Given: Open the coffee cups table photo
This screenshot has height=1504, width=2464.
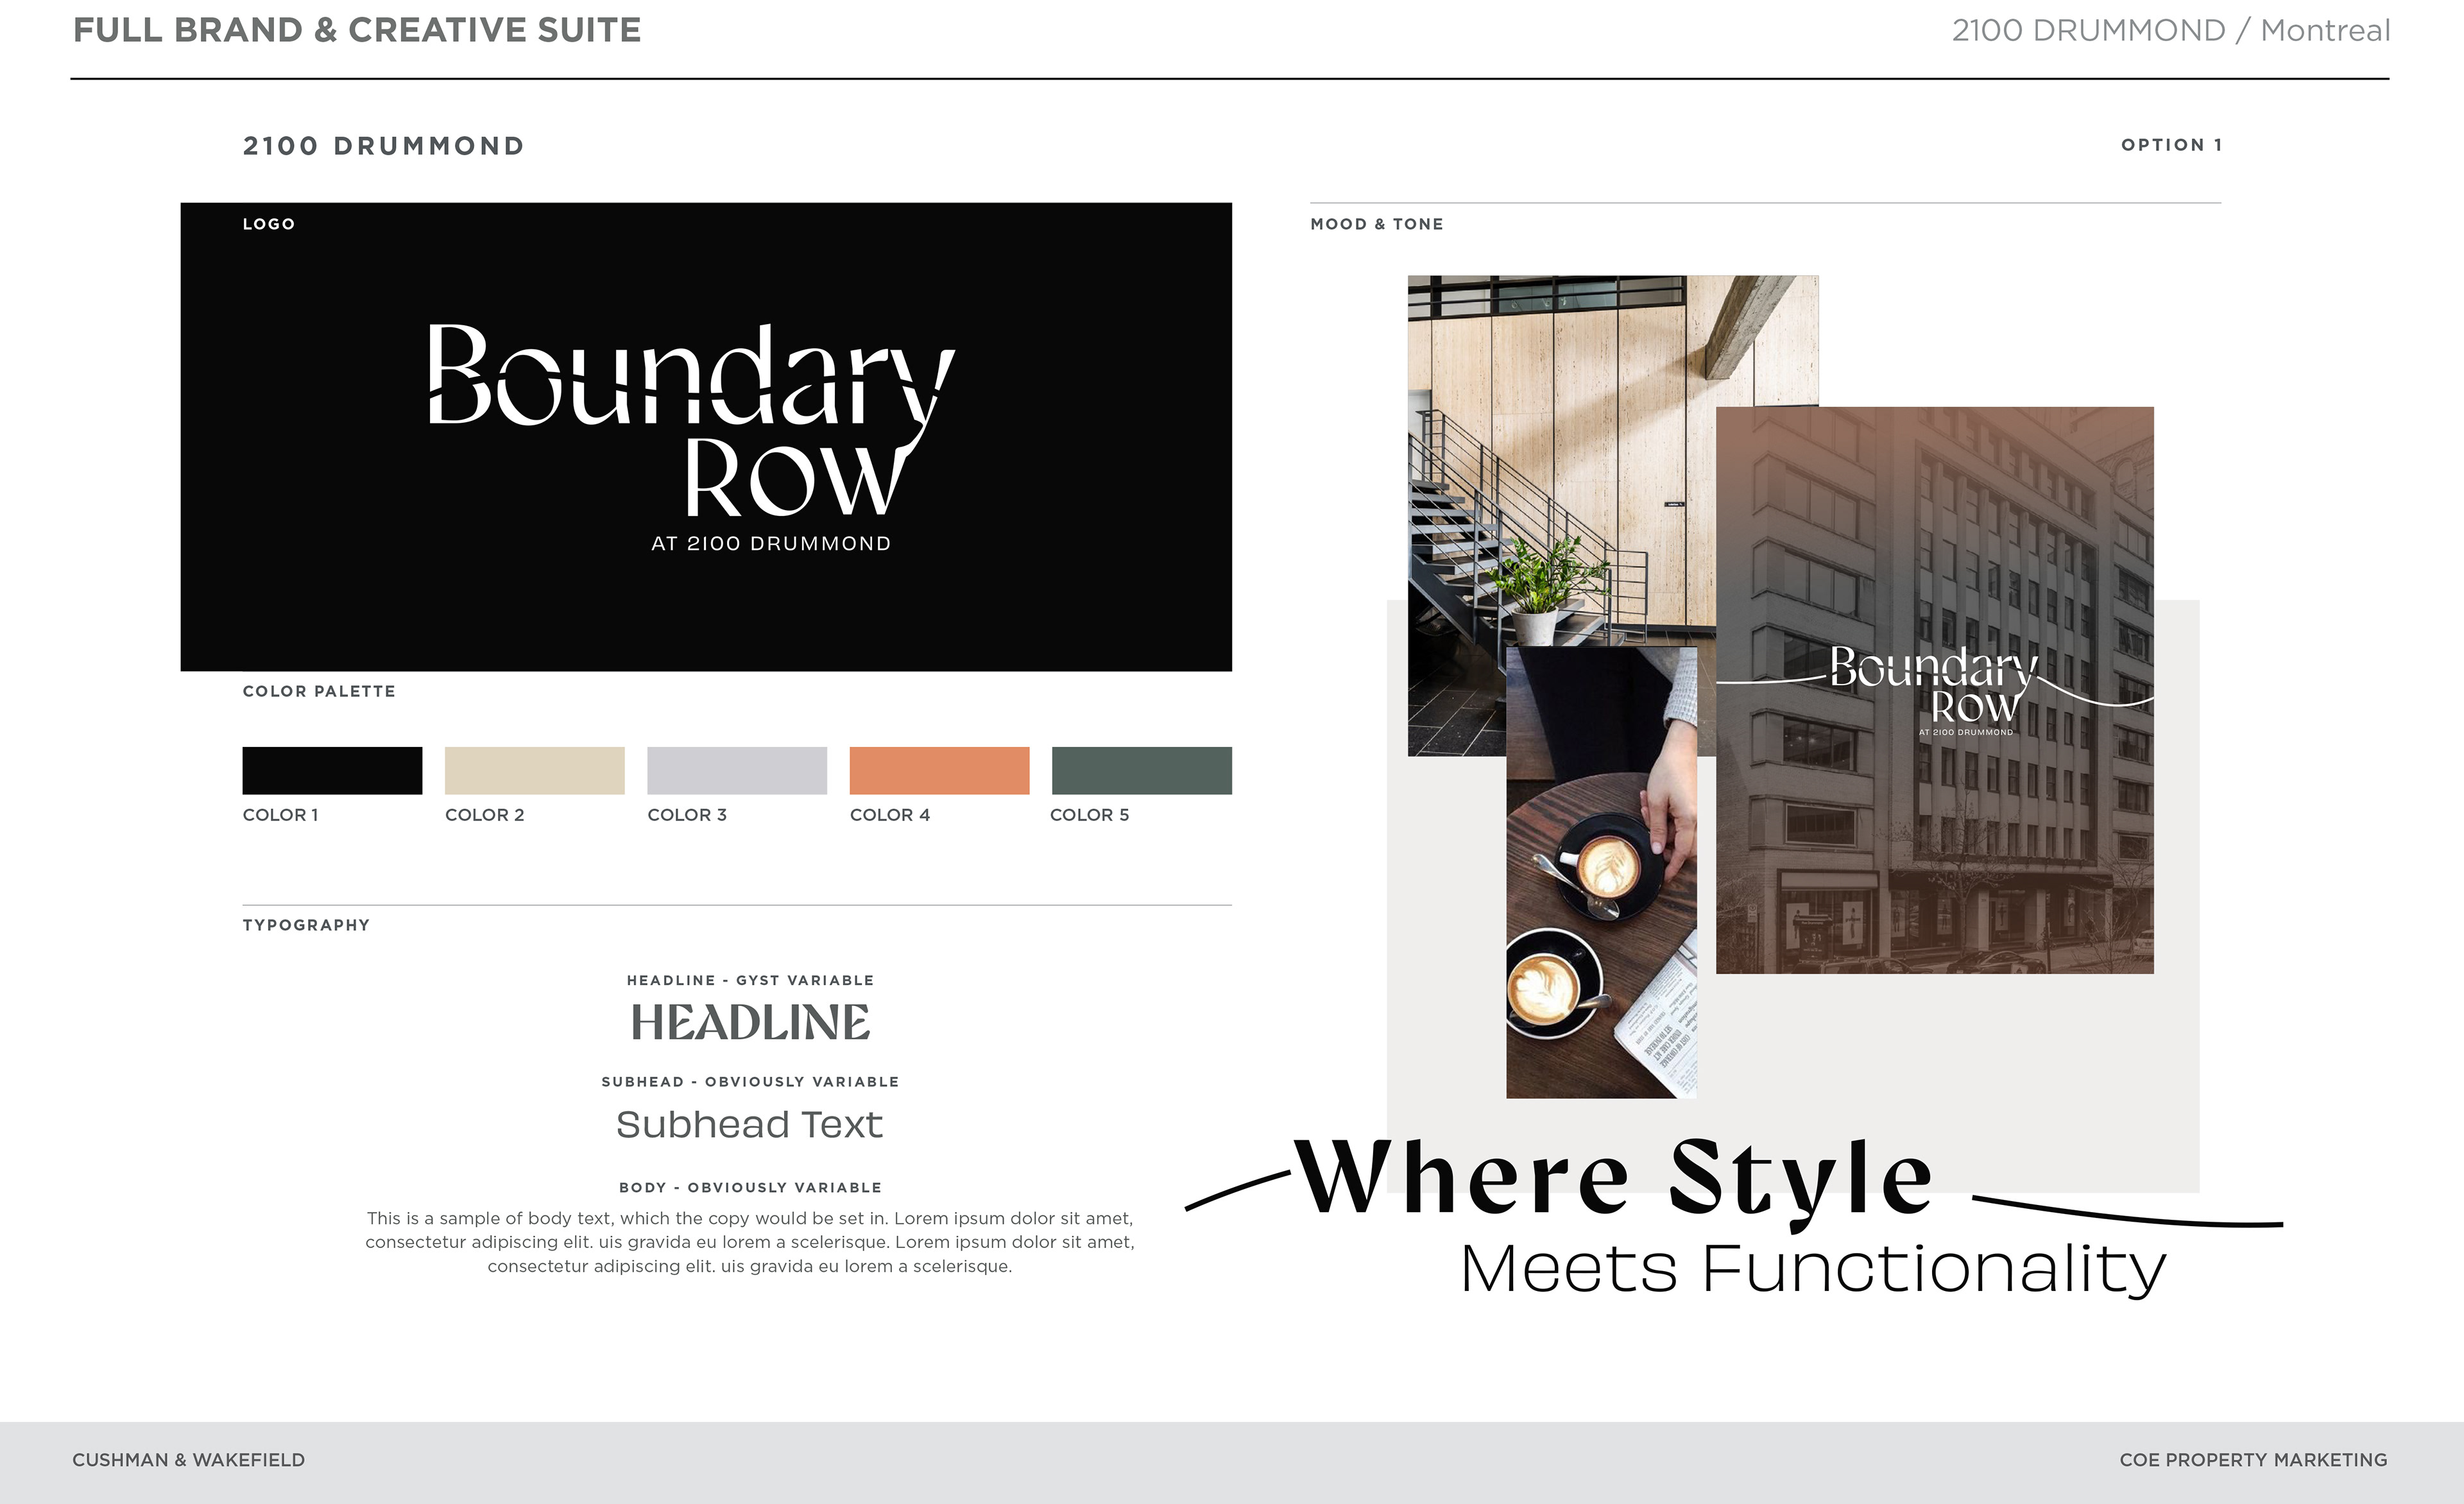Looking at the screenshot, I should click(1600, 900).
